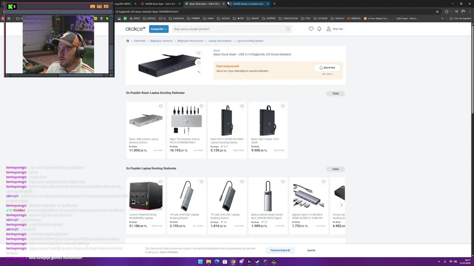Favorite the main Razer Dock Siyah product

point(198,53)
